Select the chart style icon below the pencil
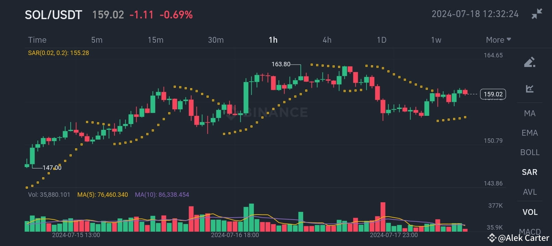The image size is (552, 246). (x=530, y=88)
